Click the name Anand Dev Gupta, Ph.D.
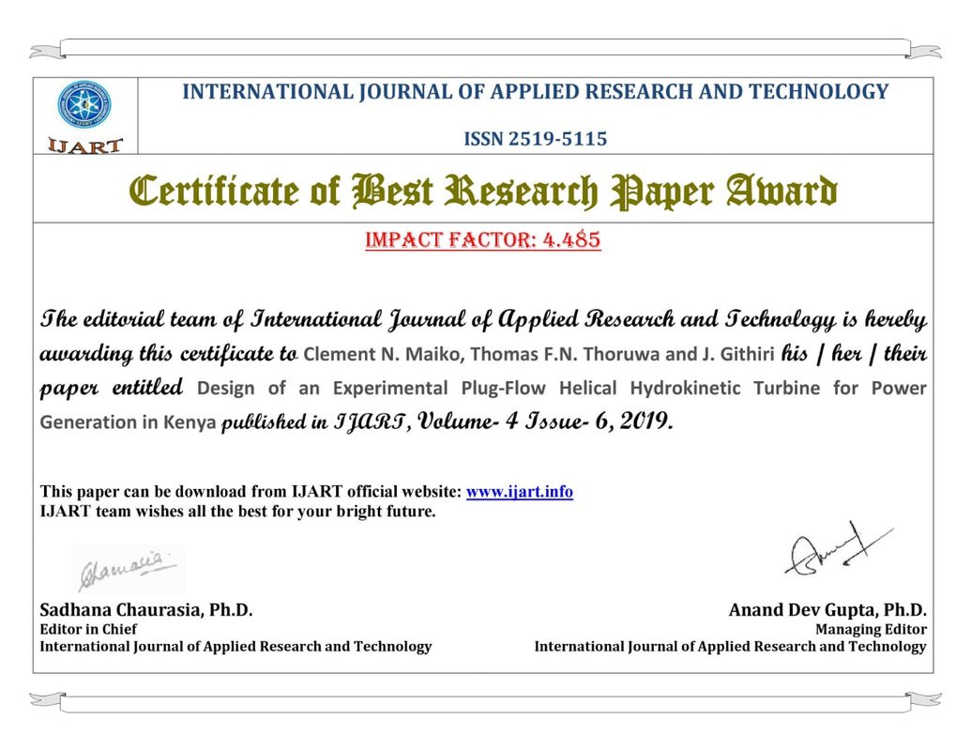This screenshot has height=751, width=971. (827, 610)
